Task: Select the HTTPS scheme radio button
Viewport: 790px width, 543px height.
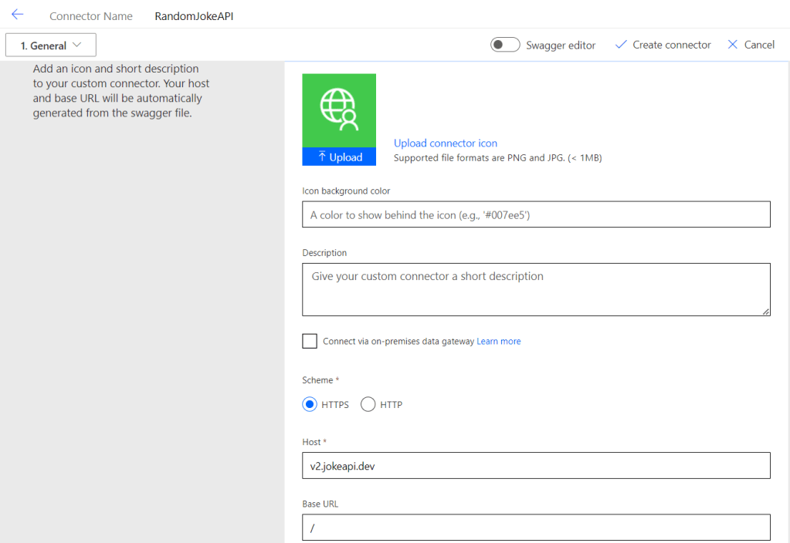Action: (x=310, y=404)
